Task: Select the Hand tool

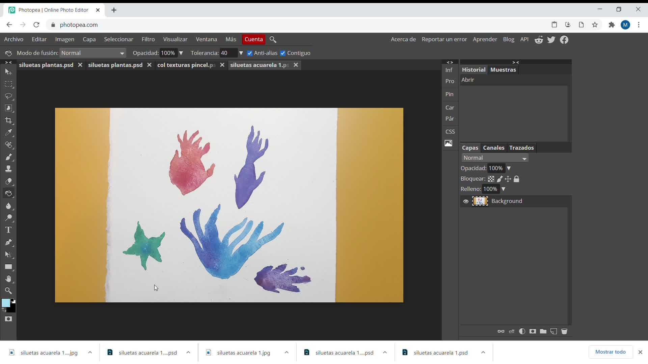Action: pyautogui.click(x=8, y=279)
